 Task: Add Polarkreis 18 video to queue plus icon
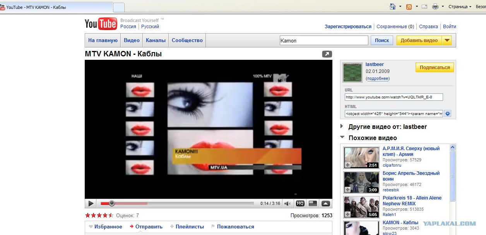pyautogui.click(x=347, y=214)
